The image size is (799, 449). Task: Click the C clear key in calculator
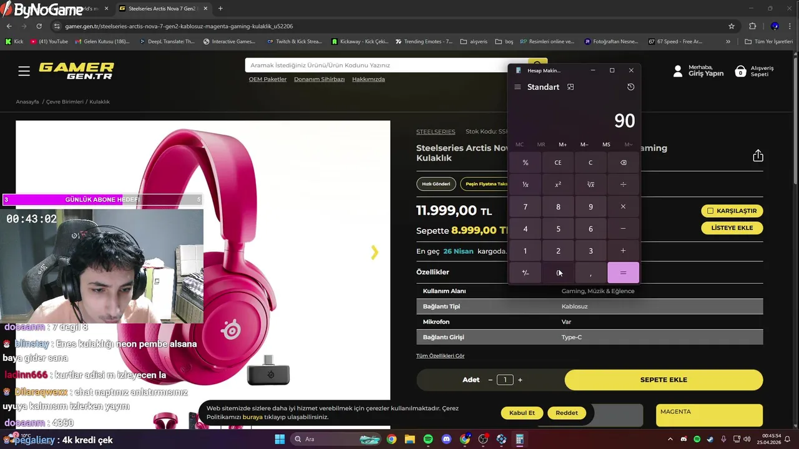(x=591, y=163)
